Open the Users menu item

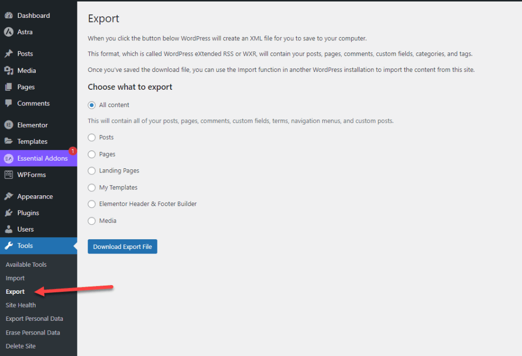pos(25,229)
